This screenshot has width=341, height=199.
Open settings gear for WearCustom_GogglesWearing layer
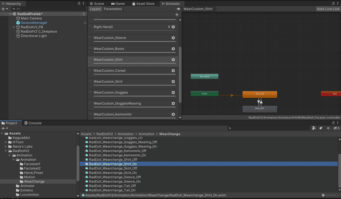pos(173,103)
